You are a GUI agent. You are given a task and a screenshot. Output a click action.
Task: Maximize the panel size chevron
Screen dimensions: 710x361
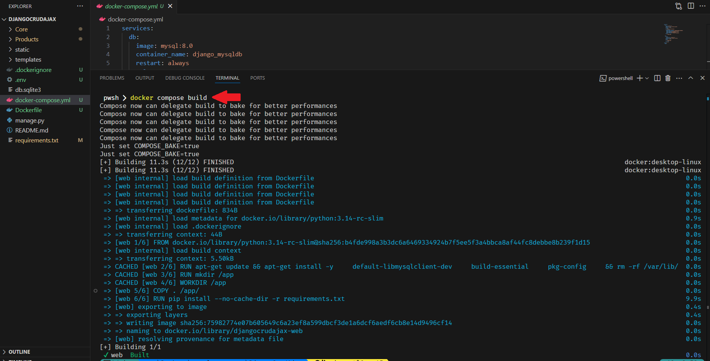(690, 78)
